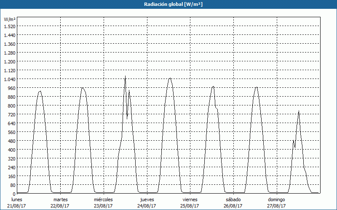Click the 480 tick label on the y-axis

pyautogui.click(x=11, y=141)
